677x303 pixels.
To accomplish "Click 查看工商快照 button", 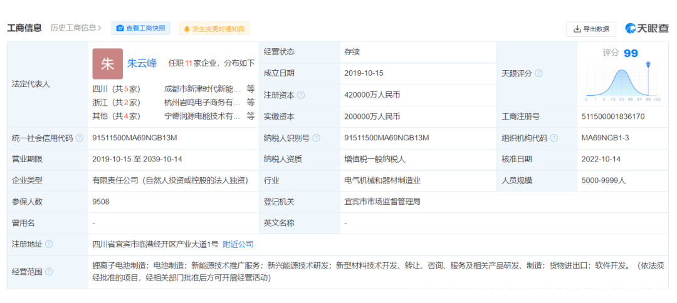I will point(141,28).
